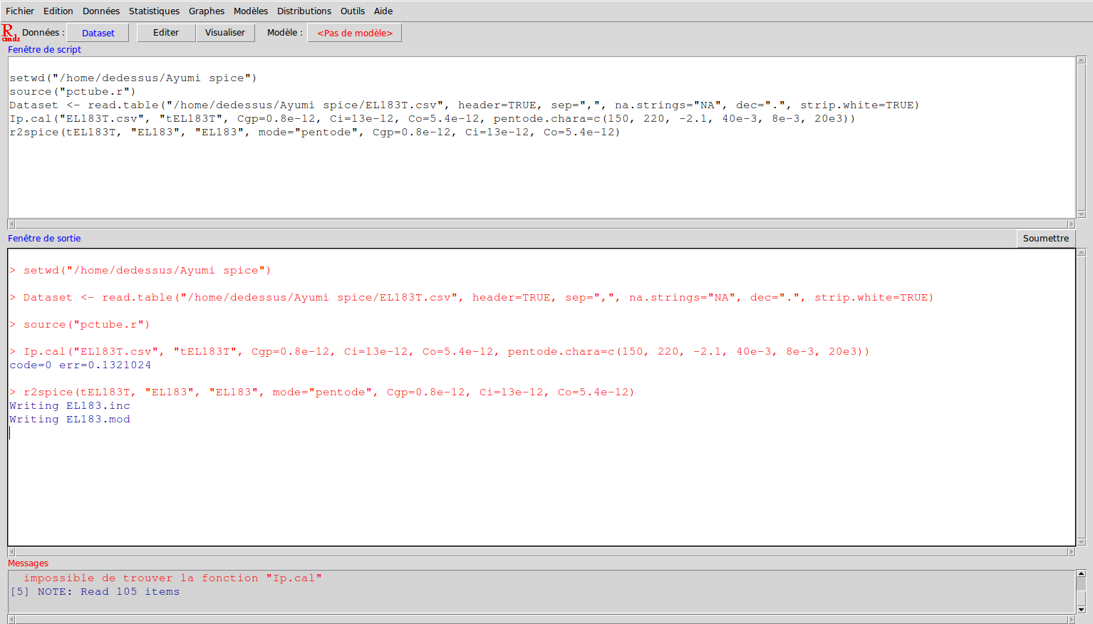Click '> source("pctube.r")' output line
The height and width of the screenshot is (624, 1093).
click(x=80, y=324)
